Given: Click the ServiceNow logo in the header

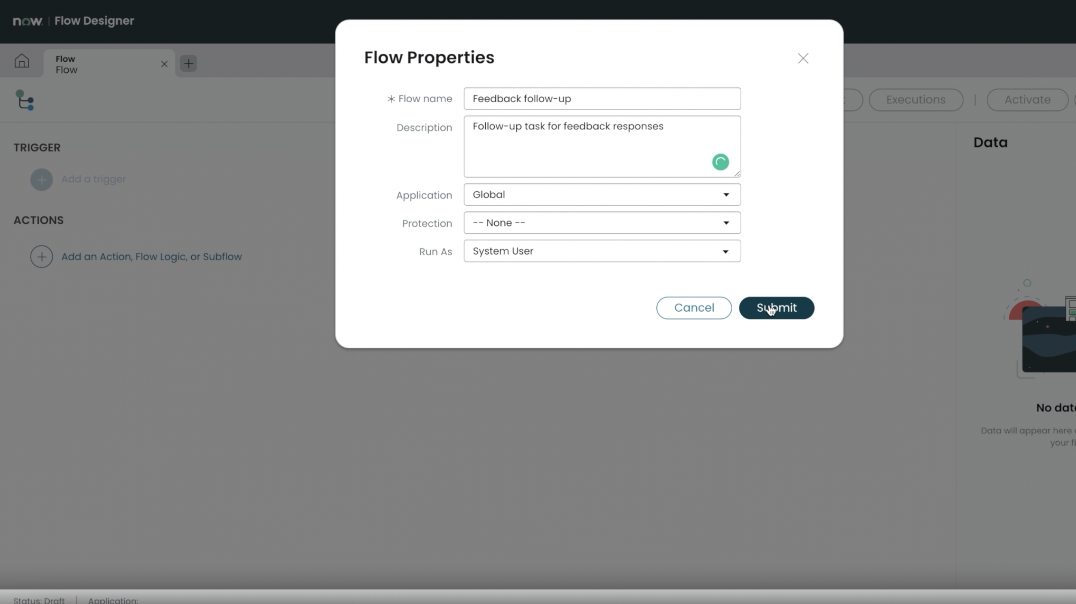Looking at the screenshot, I should pyautogui.click(x=28, y=21).
